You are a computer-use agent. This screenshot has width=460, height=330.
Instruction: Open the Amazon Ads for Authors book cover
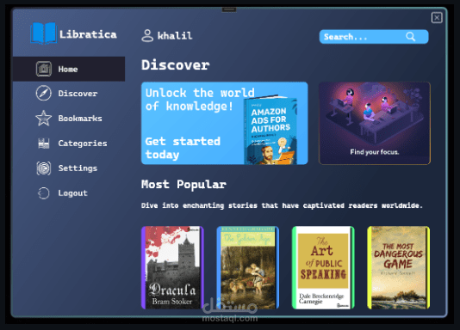pos(270,130)
